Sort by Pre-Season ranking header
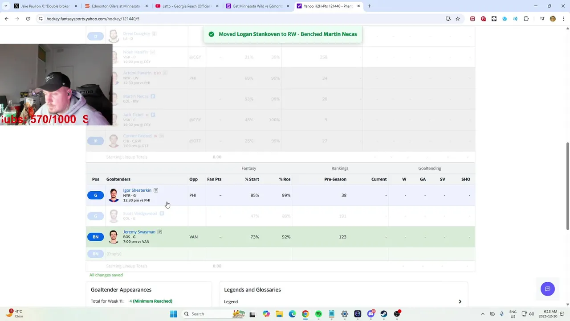570x321 pixels. click(x=335, y=179)
